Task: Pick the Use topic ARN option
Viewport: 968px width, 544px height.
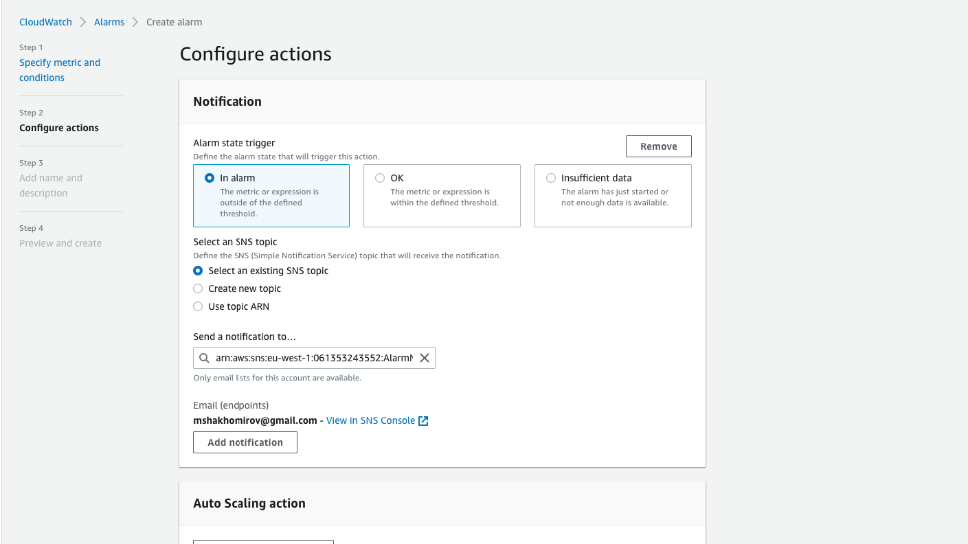Action: point(198,306)
